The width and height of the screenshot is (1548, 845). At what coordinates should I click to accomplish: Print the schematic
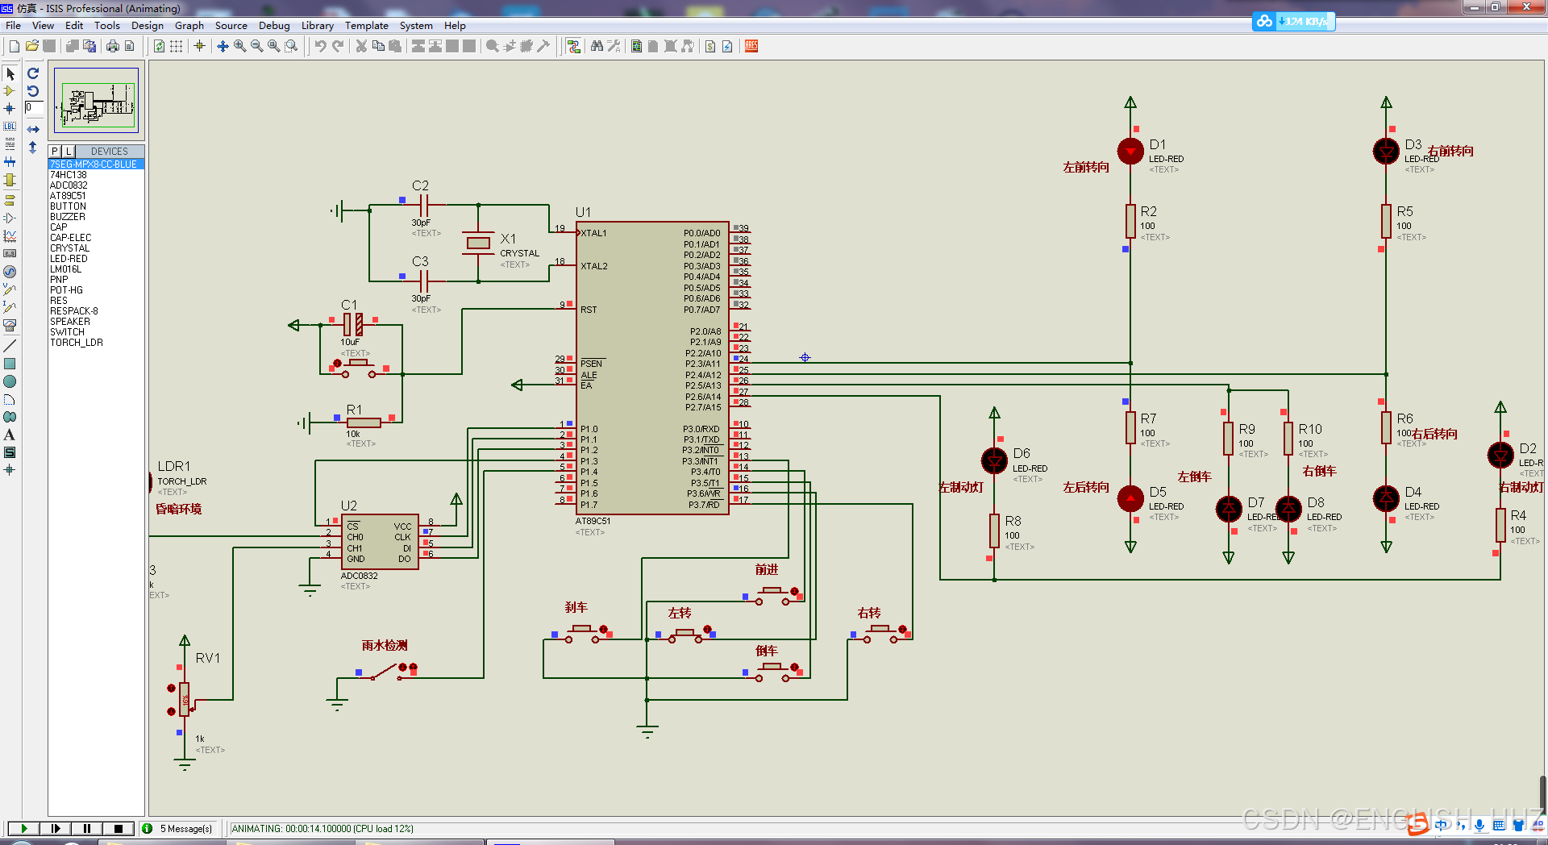coord(113,46)
